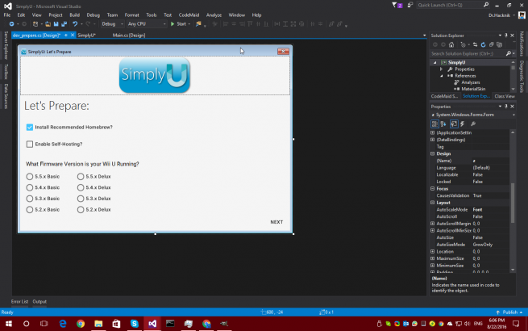This screenshot has height=331, width=528.
Task: Open Microsoft Edge from the taskbar
Action: pyautogui.click(x=63, y=324)
